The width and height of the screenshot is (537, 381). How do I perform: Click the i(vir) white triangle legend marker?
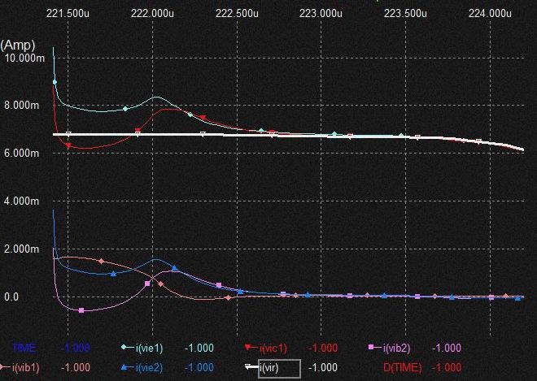251,367
